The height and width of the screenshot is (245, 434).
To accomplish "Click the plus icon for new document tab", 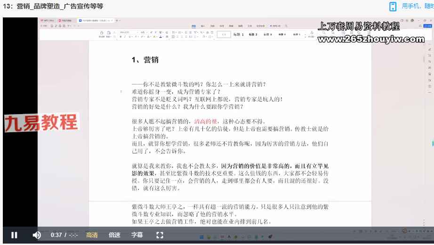I will 117,21.
